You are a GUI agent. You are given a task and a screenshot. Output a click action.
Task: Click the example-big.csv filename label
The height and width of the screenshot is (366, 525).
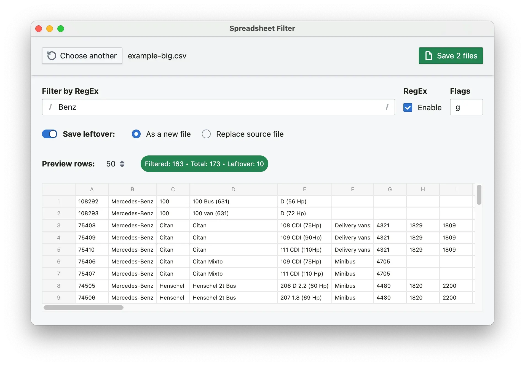[157, 56]
